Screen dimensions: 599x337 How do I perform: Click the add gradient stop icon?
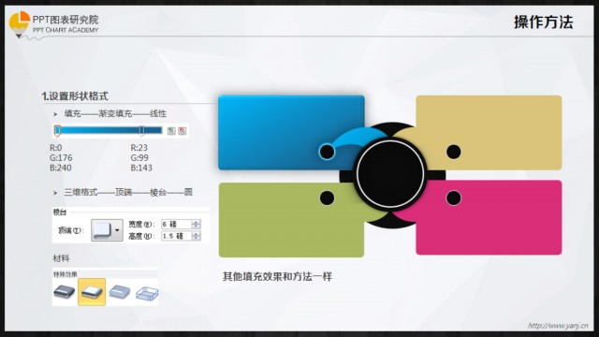click(171, 131)
